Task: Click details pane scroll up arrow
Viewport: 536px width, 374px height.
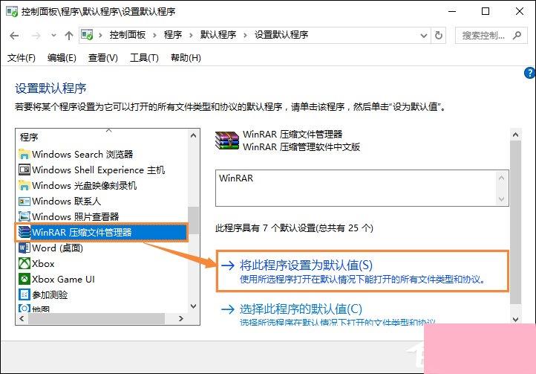Action: 515,135
